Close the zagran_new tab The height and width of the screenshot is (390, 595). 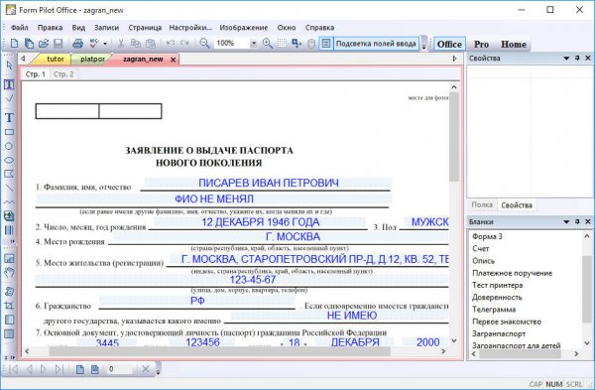(173, 60)
